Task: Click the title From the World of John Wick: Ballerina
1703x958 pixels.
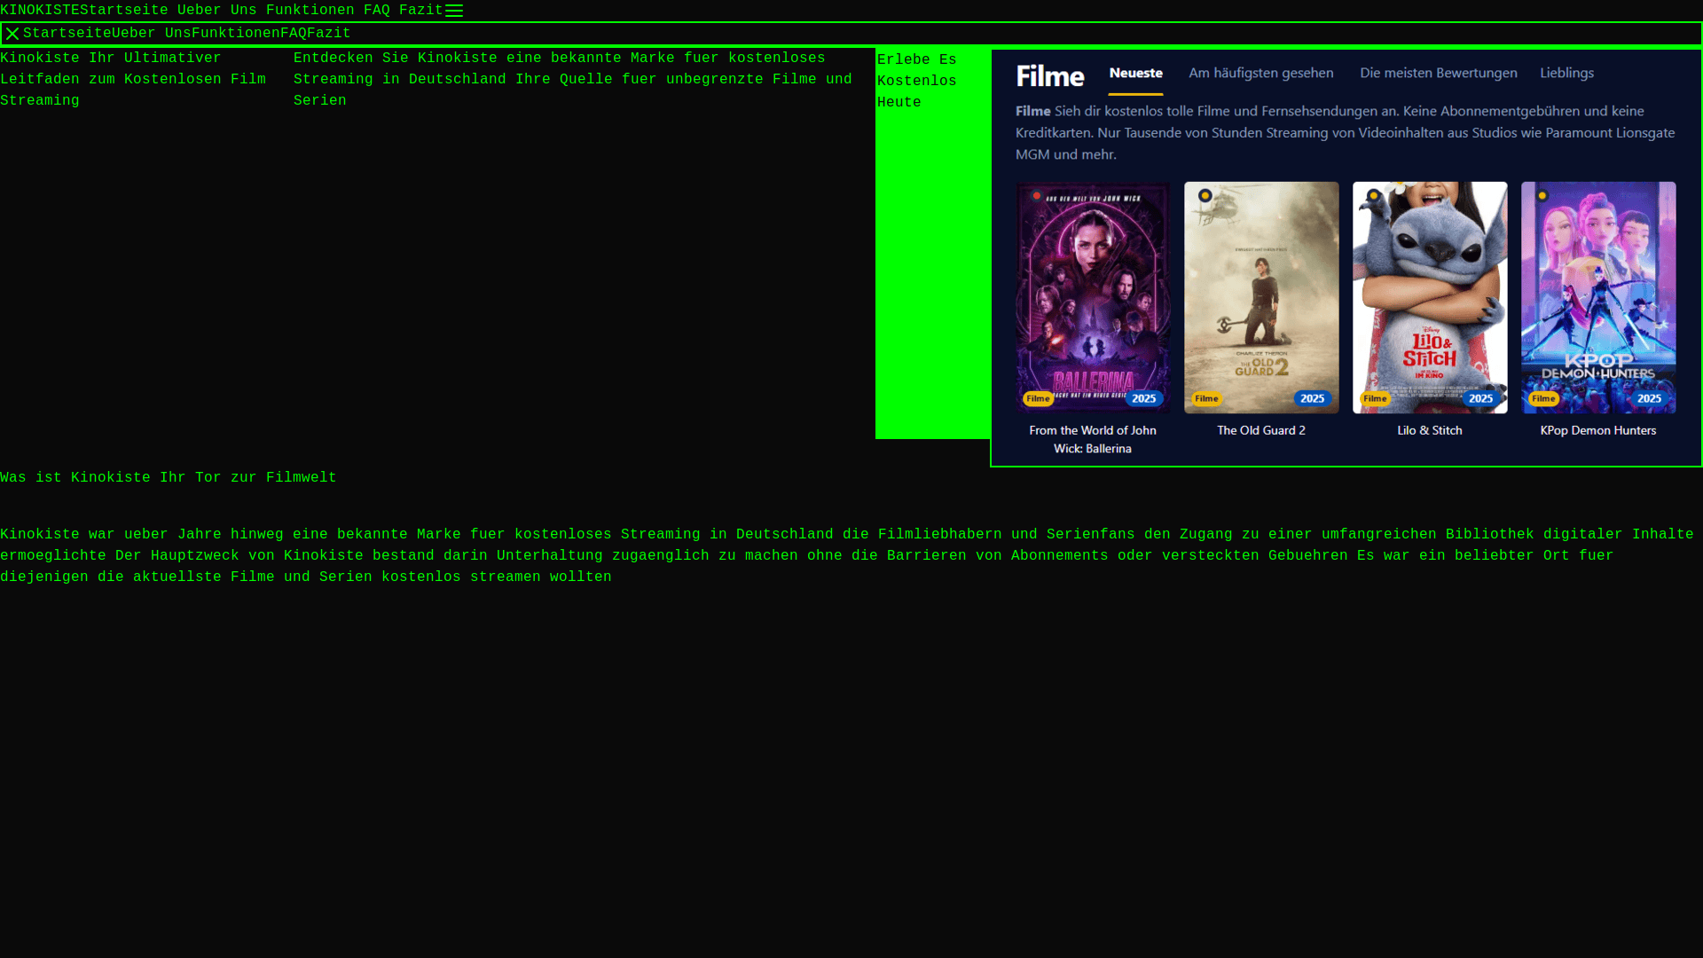Action: [x=1093, y=440]
